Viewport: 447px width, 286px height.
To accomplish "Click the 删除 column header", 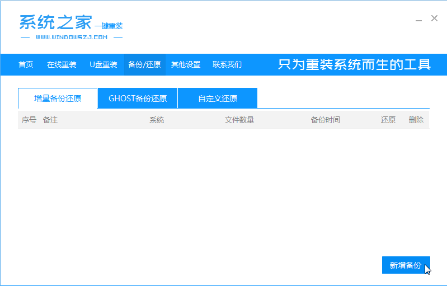I will click(x=416, y=120).
